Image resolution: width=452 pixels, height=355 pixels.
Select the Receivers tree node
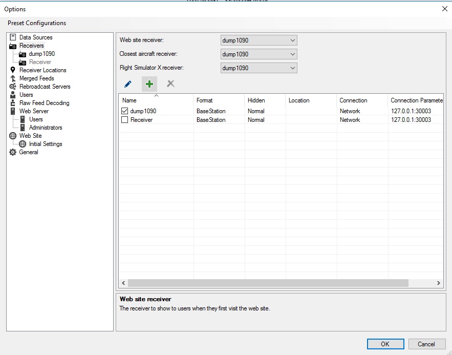point(31,46)
